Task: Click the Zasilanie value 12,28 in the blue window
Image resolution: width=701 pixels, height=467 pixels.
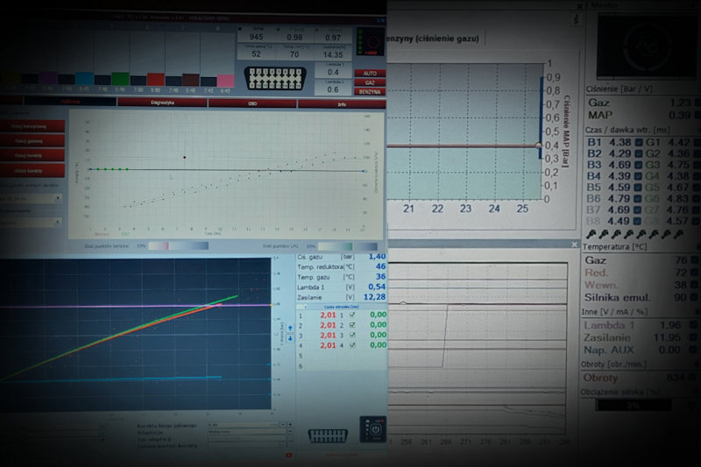Action: pos(375,297)
